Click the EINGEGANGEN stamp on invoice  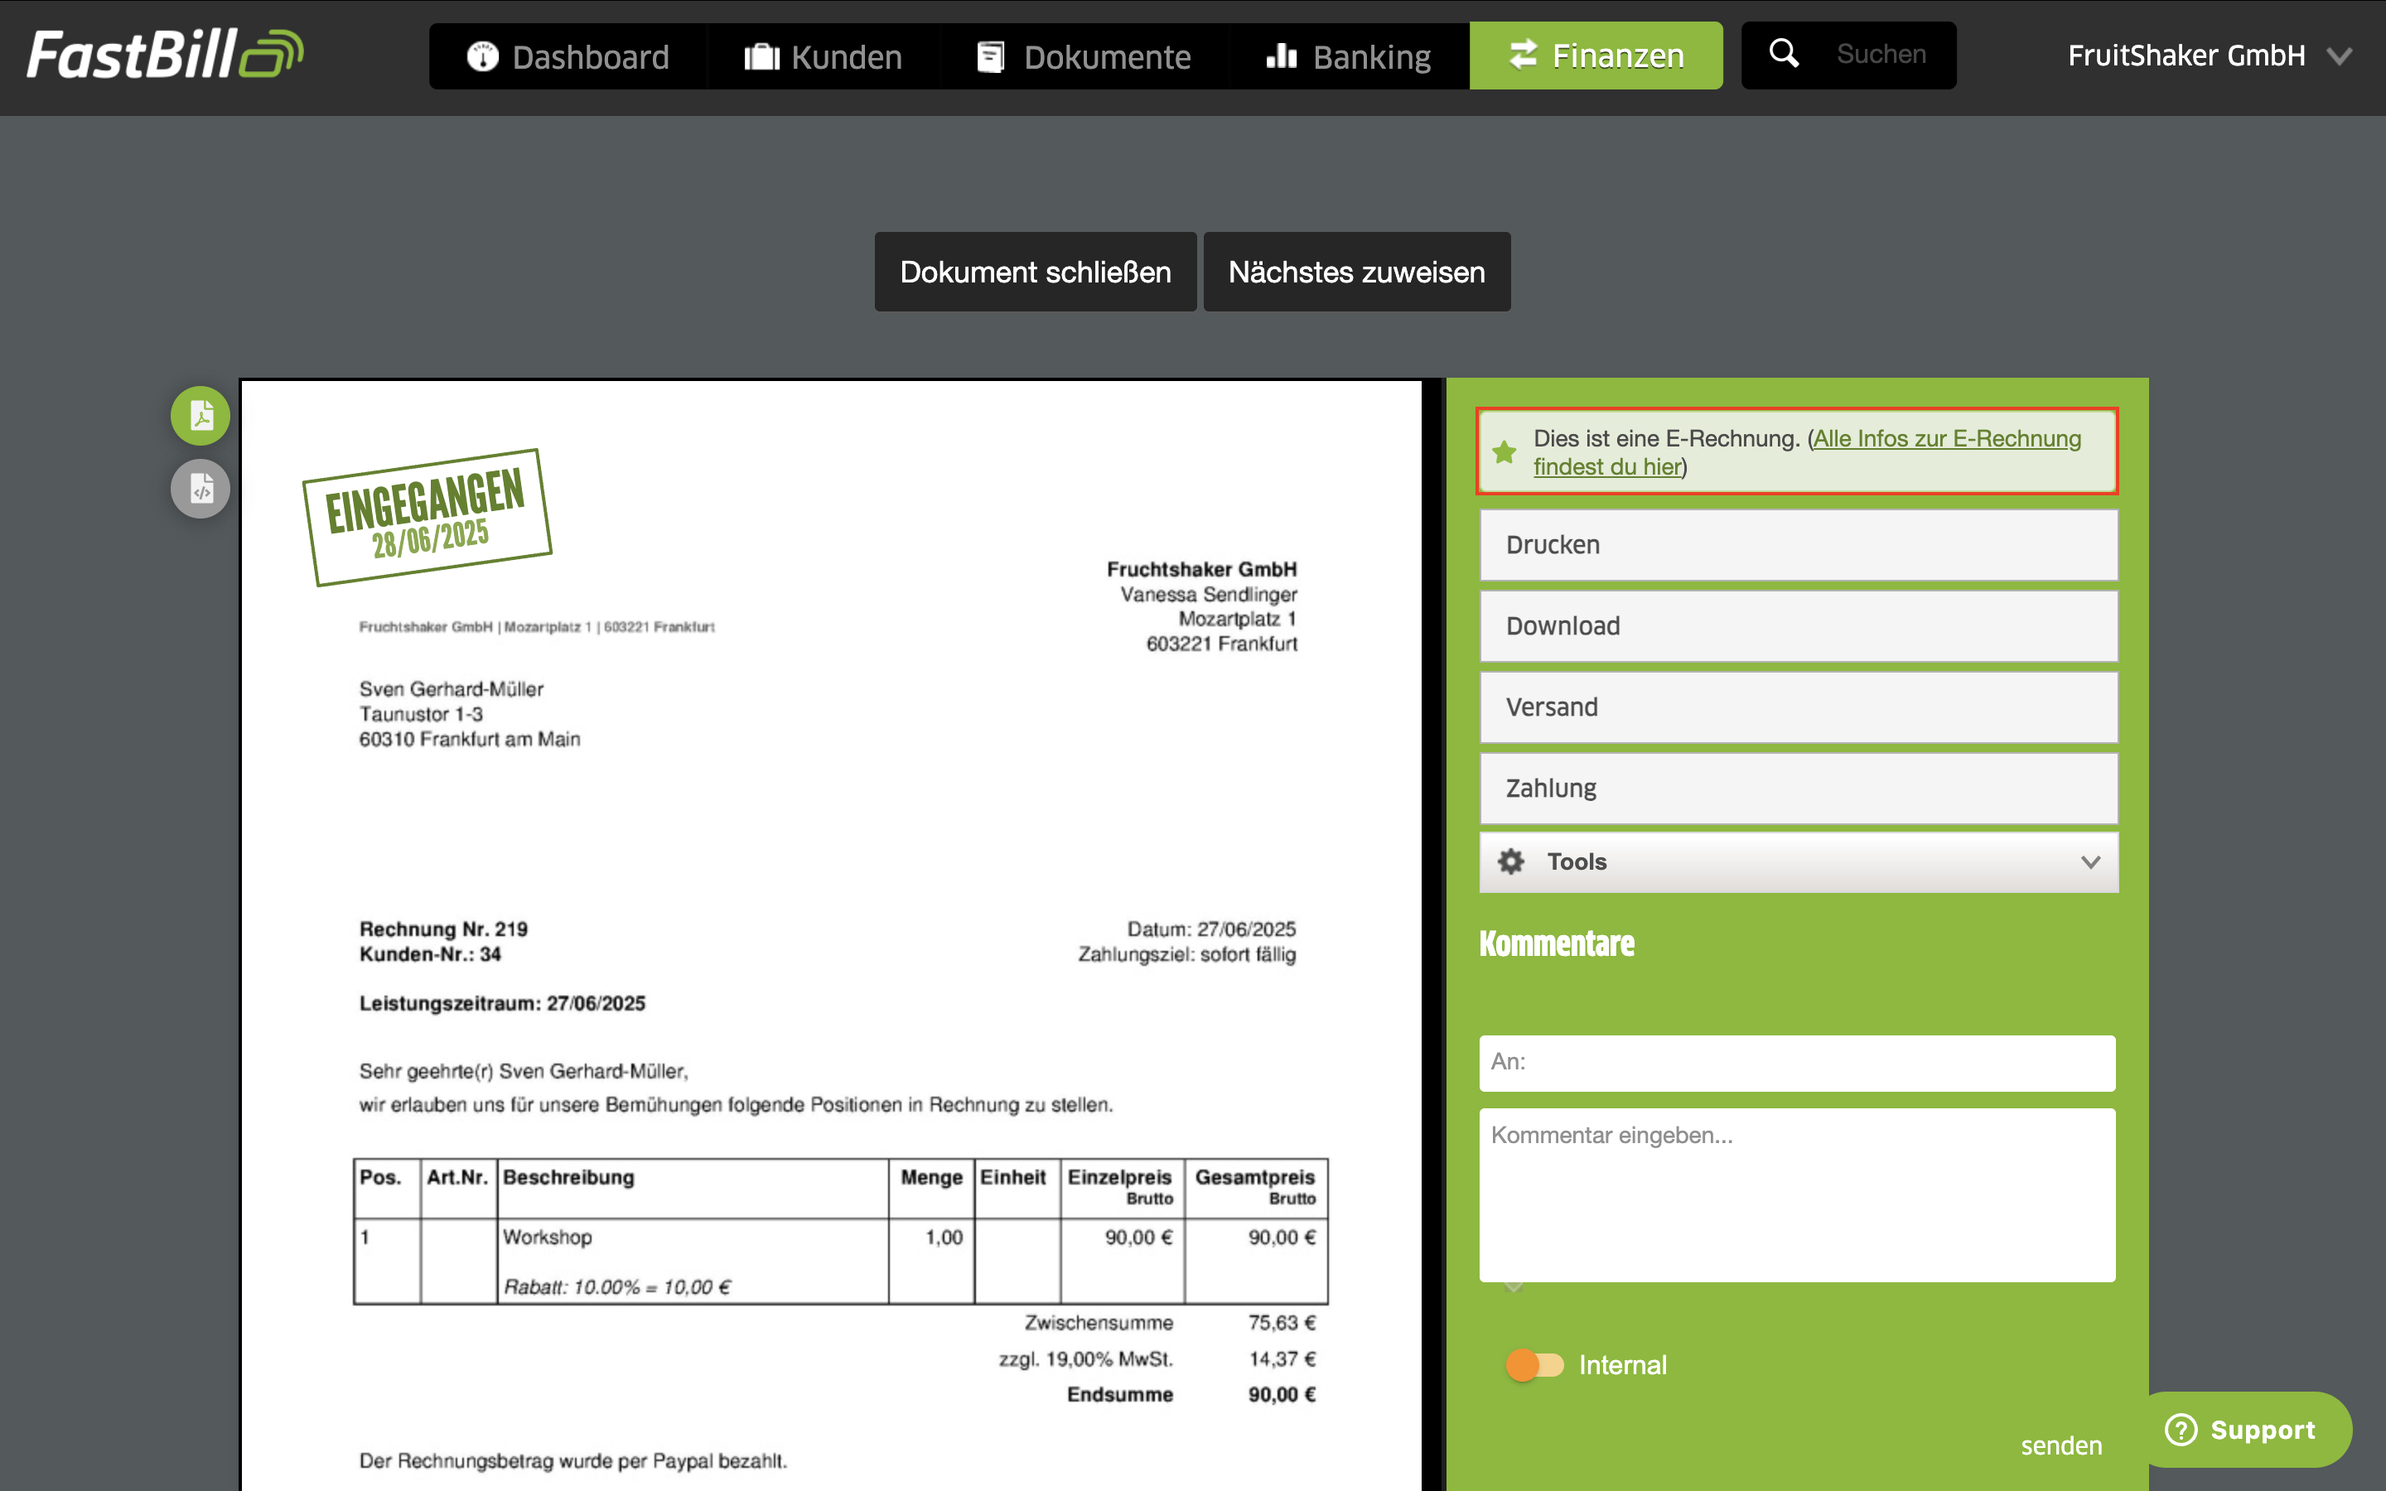tap(427, 516)
